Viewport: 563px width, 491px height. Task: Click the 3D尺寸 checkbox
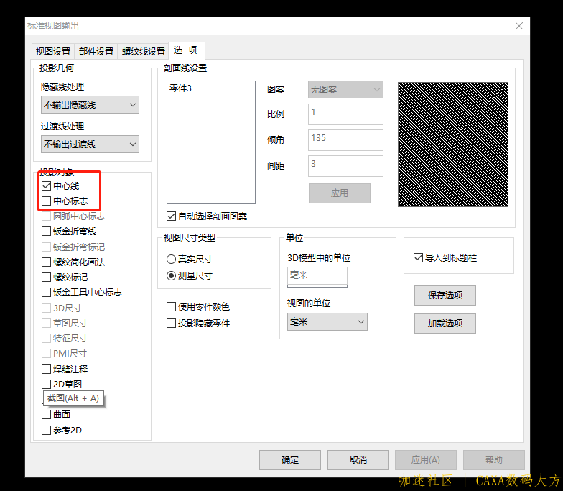[x=46, y=308]
